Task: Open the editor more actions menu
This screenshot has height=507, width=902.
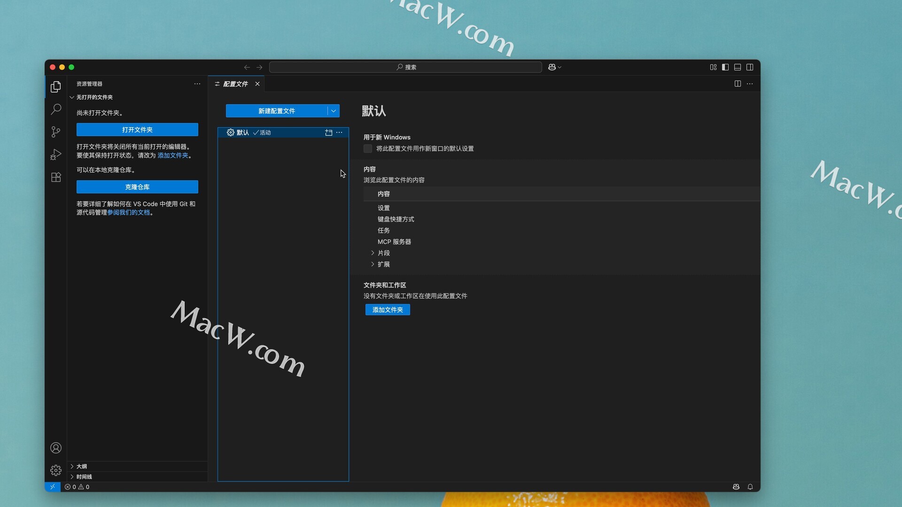Action: coord(750,84)
